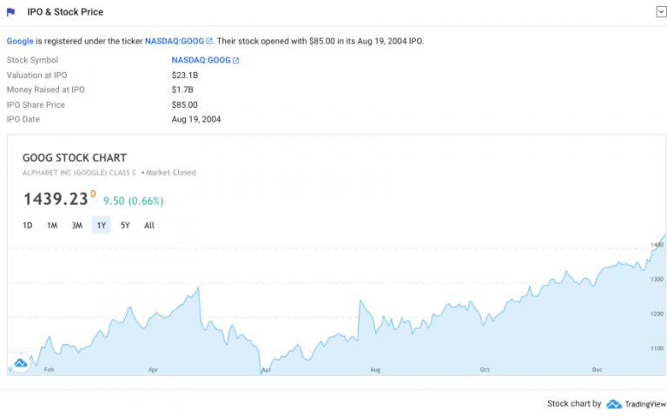Switch chart to 1D range
The height and width of the screenshot is (417, 667).
pyautogui.click(x=28, y=225)
